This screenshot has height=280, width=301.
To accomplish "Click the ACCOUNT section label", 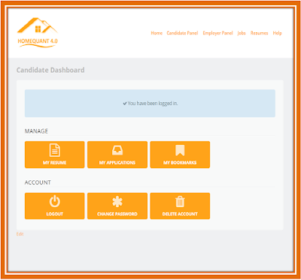I will click(x=38, y=182).
